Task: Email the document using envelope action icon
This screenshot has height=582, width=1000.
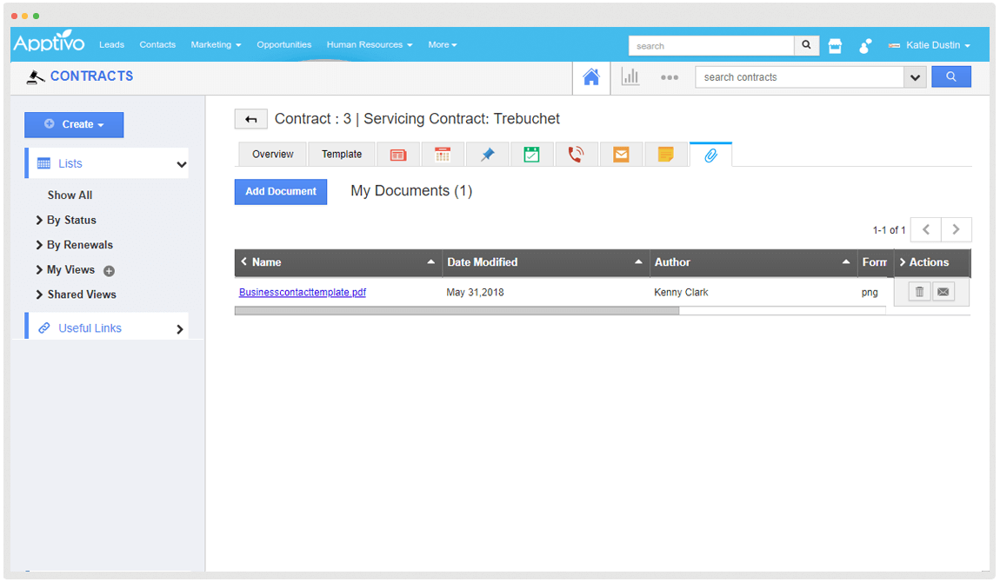Action: [943, 292]
